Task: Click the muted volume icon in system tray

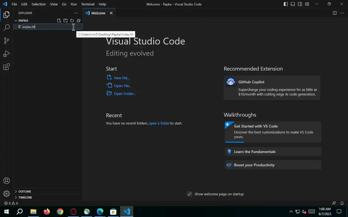Action: tap(304, 212)
